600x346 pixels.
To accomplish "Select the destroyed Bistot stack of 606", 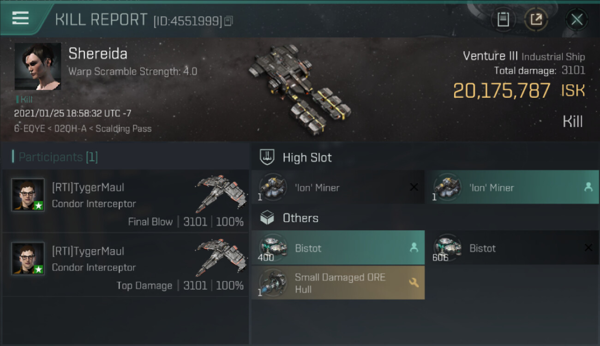I will click(512, 248).
